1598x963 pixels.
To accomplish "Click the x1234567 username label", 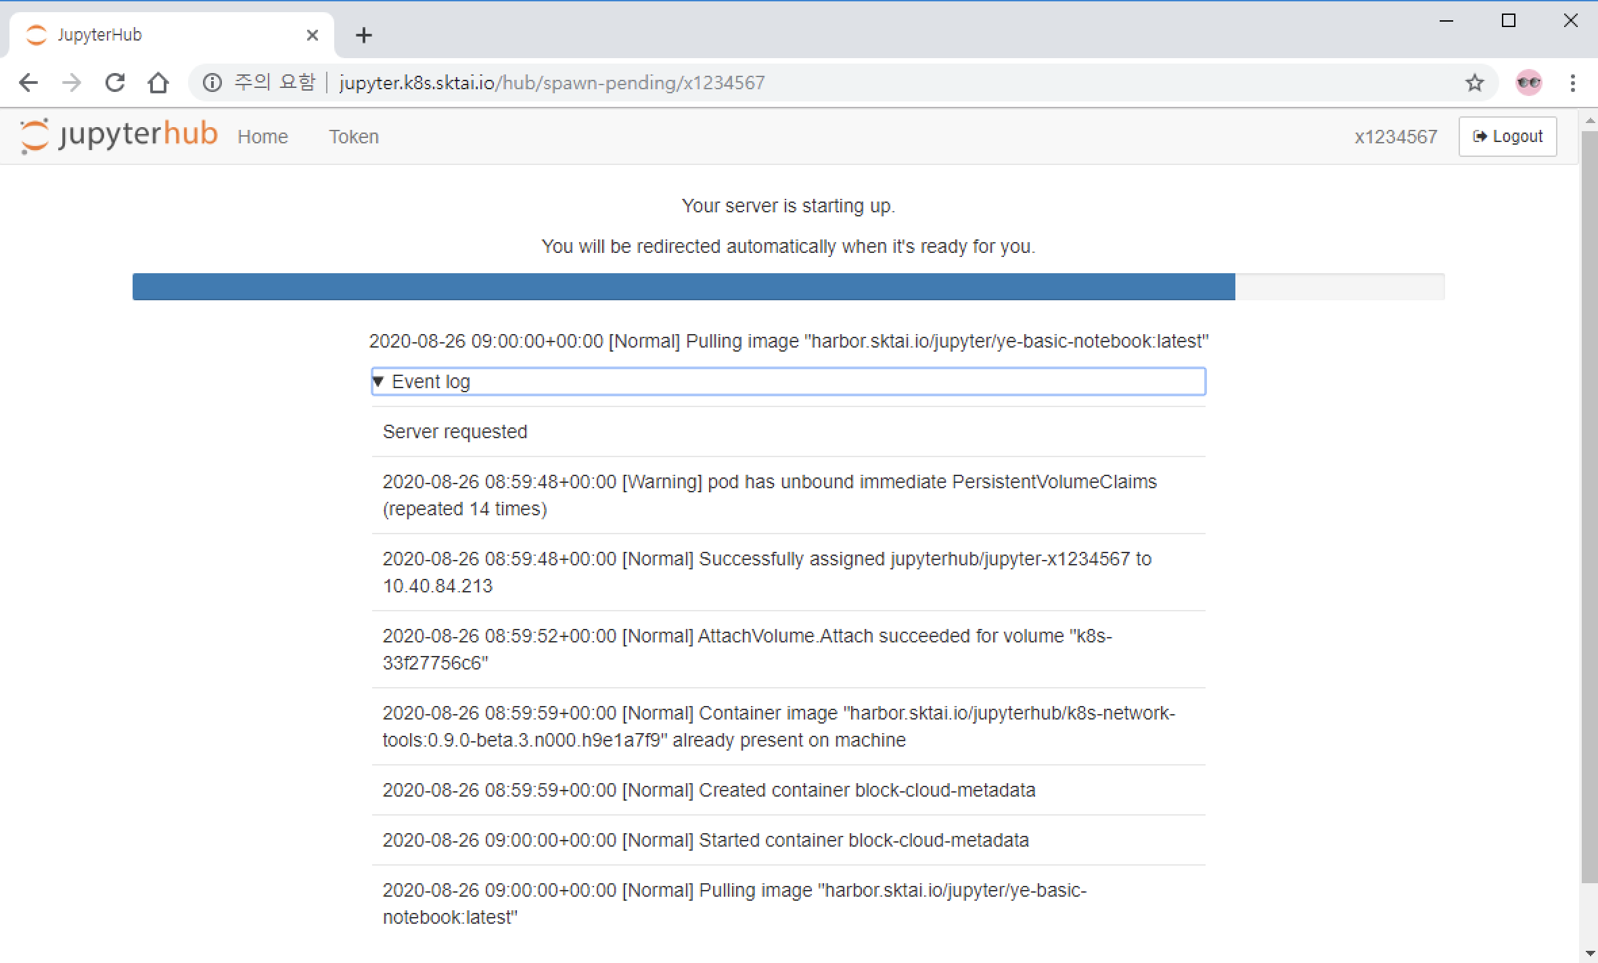I will click(x=1395, y=137).
